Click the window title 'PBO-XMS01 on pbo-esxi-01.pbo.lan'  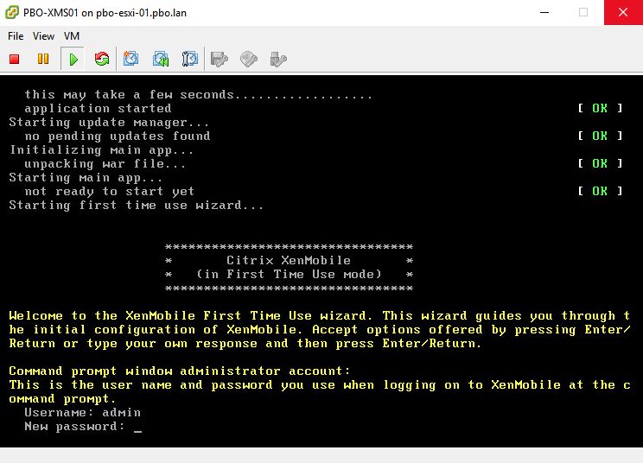[x=105, y=13]
